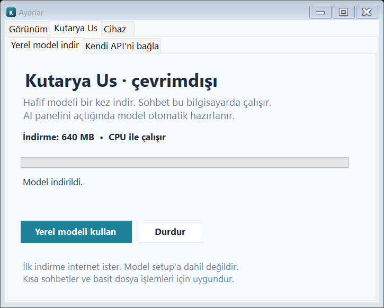Image resolution: width=384 pixels, height=308 pixels.
Task: Open the Kendi API'ni bağla sub-tab
Action: point(122,46)
